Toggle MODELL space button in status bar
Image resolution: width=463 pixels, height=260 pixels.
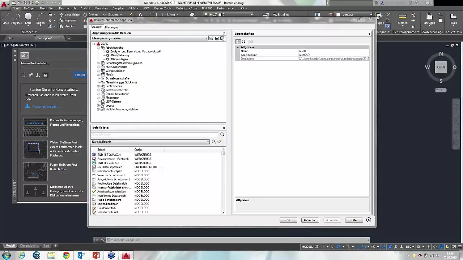[x=307, y=246]
